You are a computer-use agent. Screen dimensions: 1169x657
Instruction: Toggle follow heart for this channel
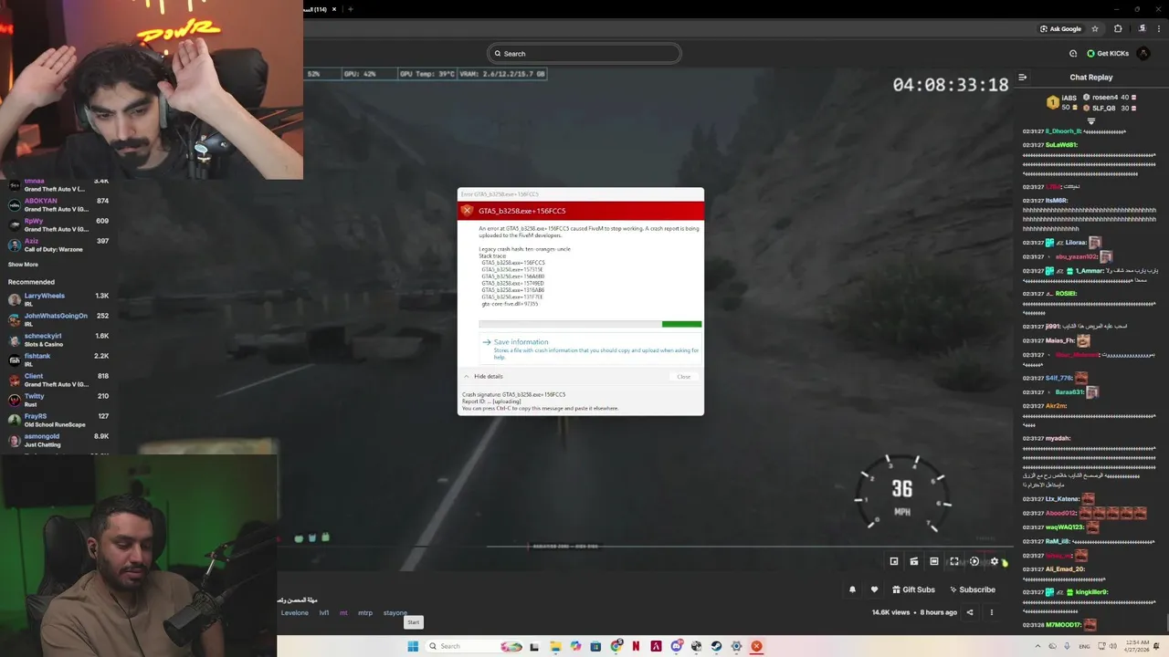874,589
